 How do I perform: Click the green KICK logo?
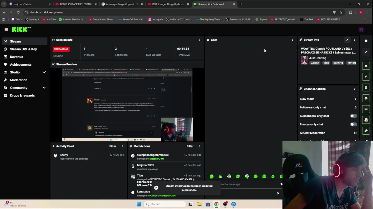[21, 29]
